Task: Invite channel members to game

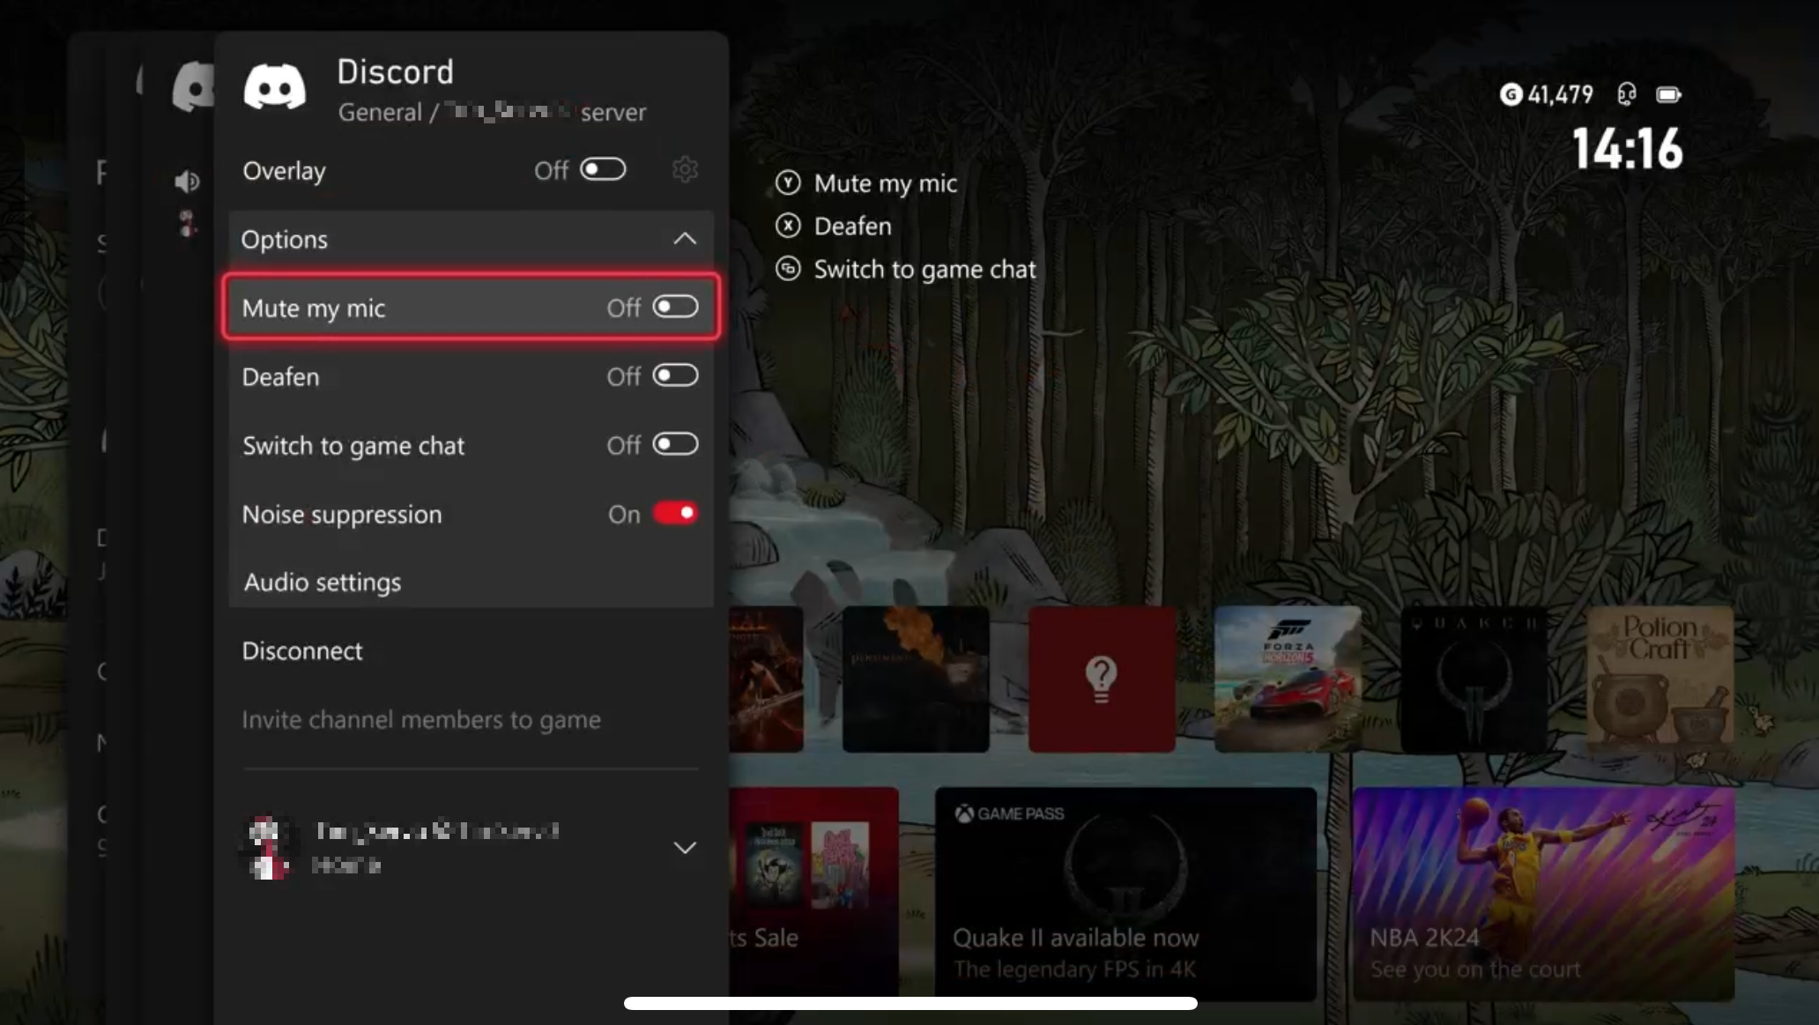Action: (421, 719)
